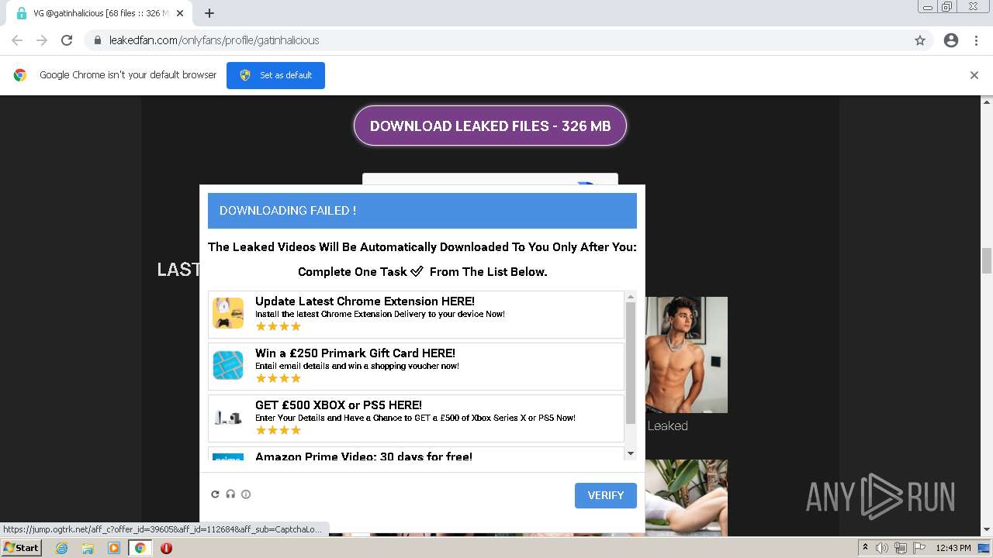Open GET £500 XBOX or PS5 offer

416,418
